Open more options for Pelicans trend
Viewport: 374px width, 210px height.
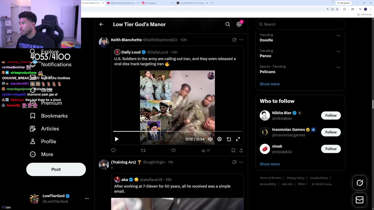point(338,67)
